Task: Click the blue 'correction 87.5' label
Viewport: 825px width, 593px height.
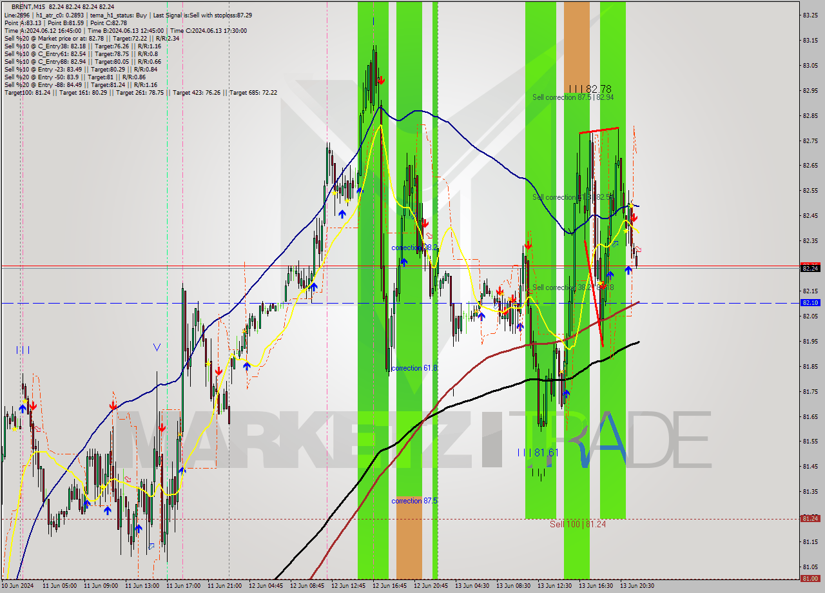Action: coord(414,501)
